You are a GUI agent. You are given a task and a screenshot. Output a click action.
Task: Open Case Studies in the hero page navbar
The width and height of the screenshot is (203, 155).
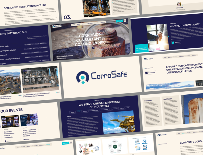pos(90,23)
